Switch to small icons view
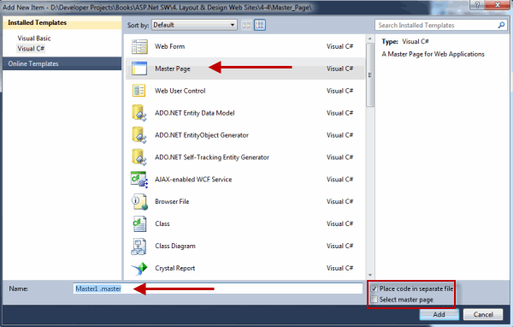This screenshot has width=513, height=327. click(x=247, y=25)
